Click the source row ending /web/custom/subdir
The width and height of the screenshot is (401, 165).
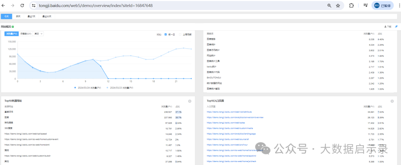click(x=27, y=156)
